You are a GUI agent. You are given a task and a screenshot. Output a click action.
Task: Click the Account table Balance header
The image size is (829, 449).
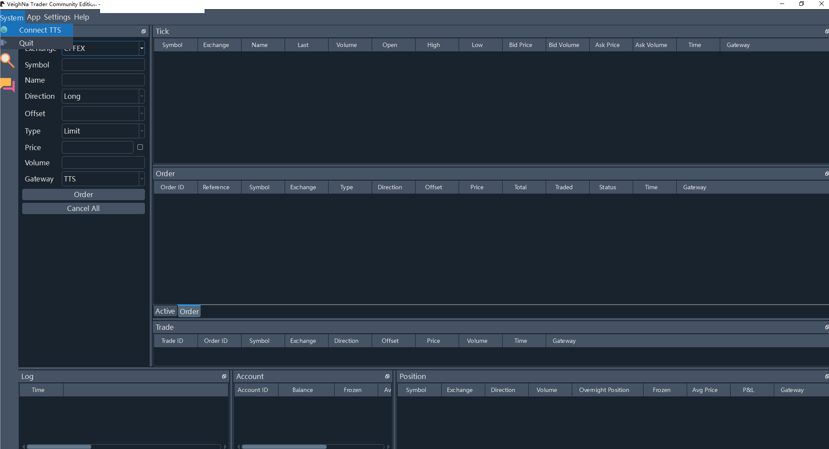[306, 390]
